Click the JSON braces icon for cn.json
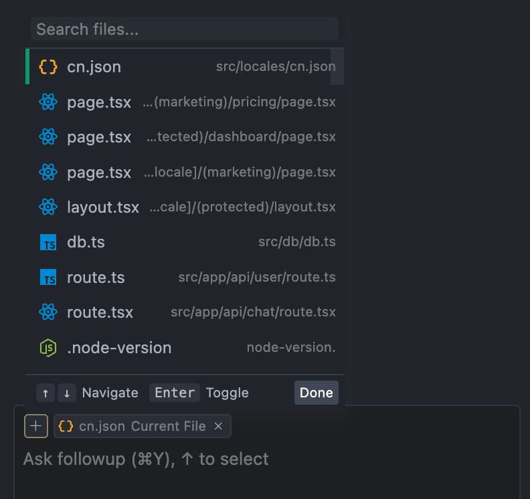The height and width of the screenshot is (499, 530). coord(48,67)
